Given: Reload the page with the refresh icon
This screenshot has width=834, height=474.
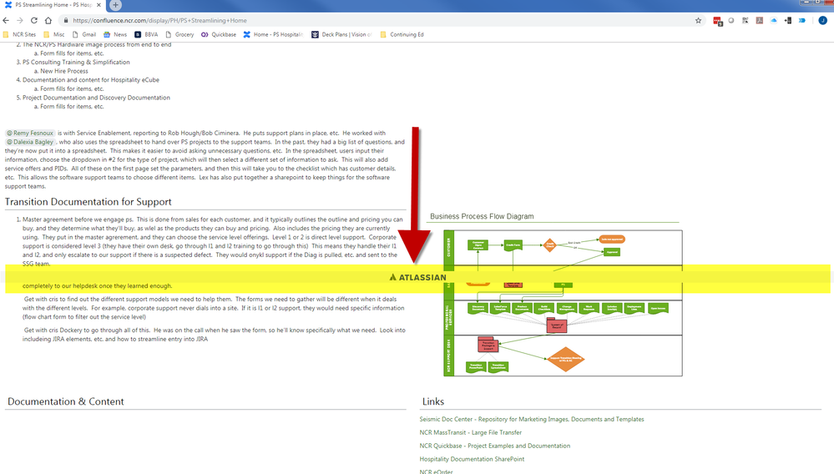Looking at the screenshot, I should pyautogui.click(x=34, y=20).
